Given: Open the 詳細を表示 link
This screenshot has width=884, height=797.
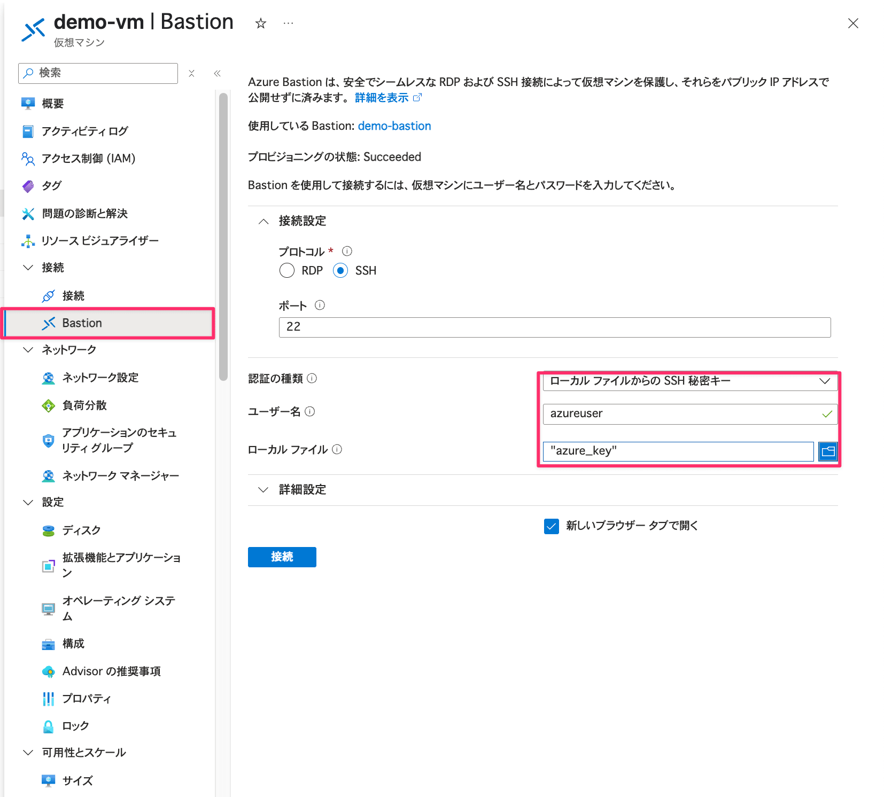Looking at the screenshot, I should [x=382, y=97].
